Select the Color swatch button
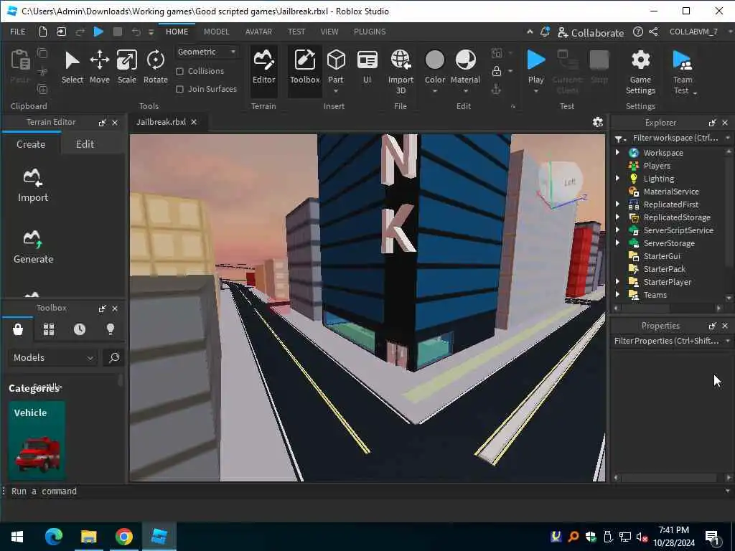The image size is (735, 551). coord(434,60)
